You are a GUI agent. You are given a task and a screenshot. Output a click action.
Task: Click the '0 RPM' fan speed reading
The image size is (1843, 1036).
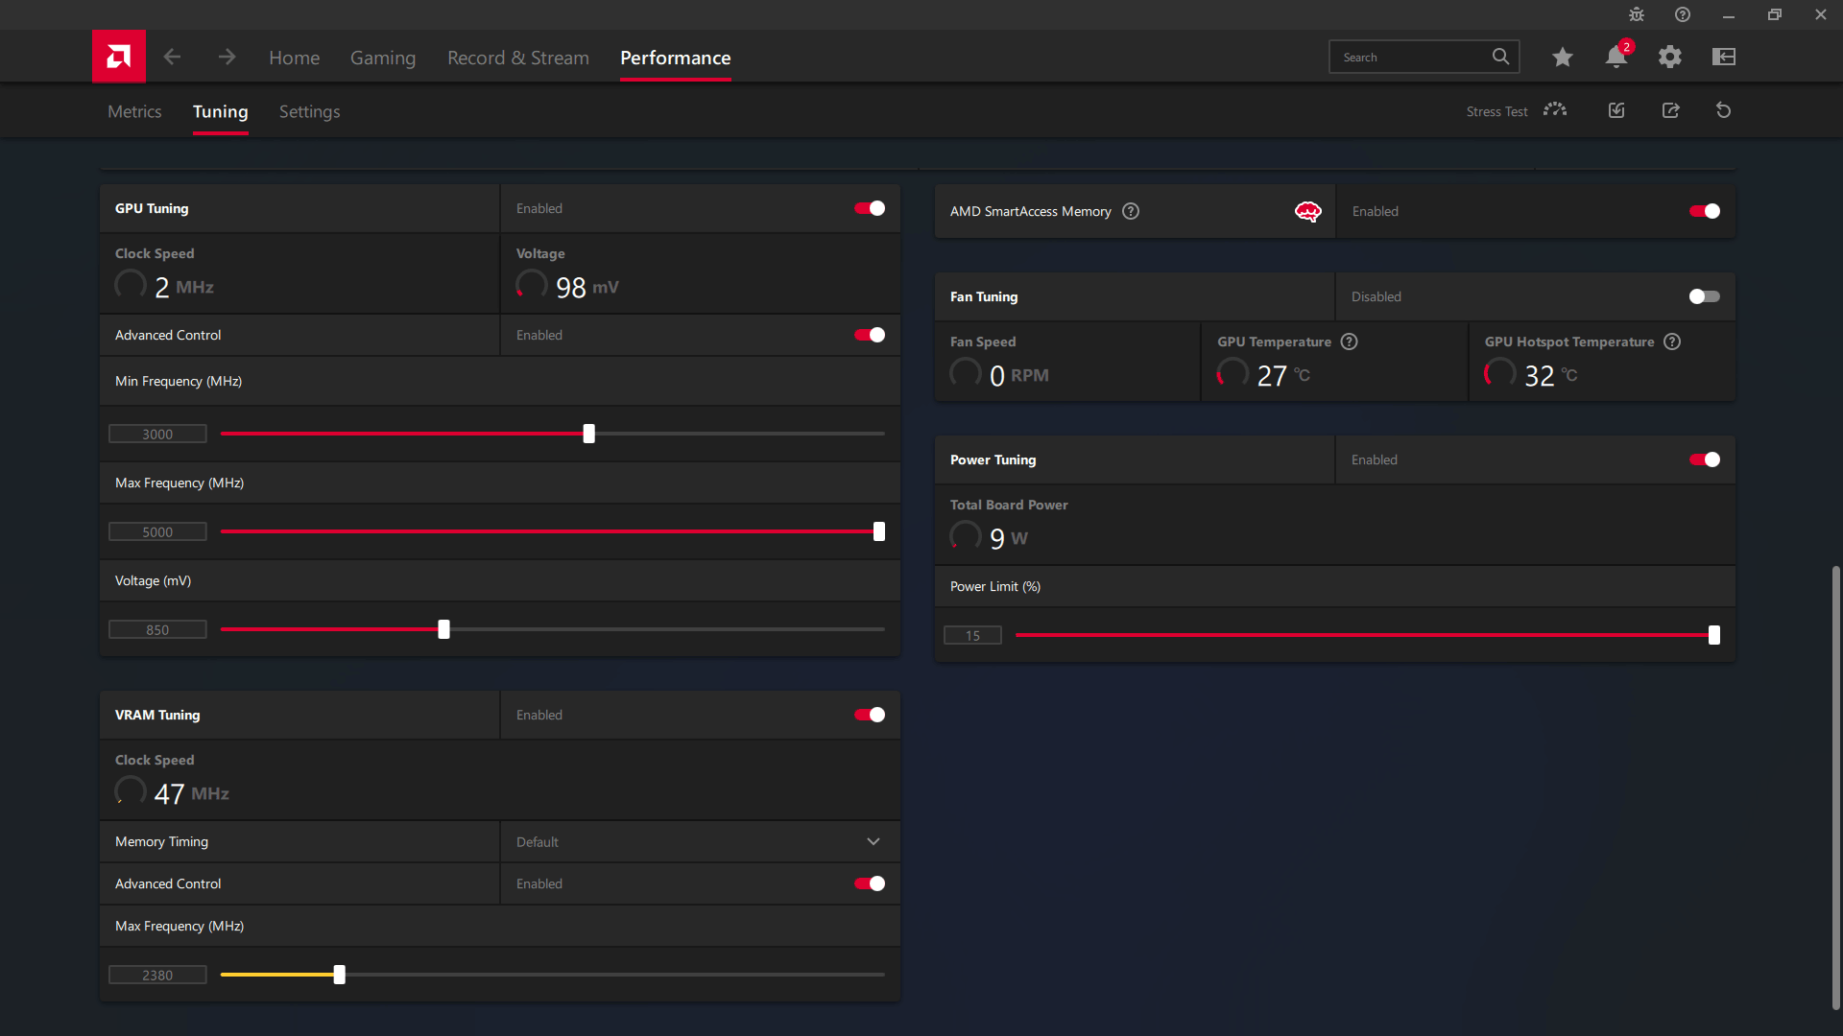point(1018,375)
